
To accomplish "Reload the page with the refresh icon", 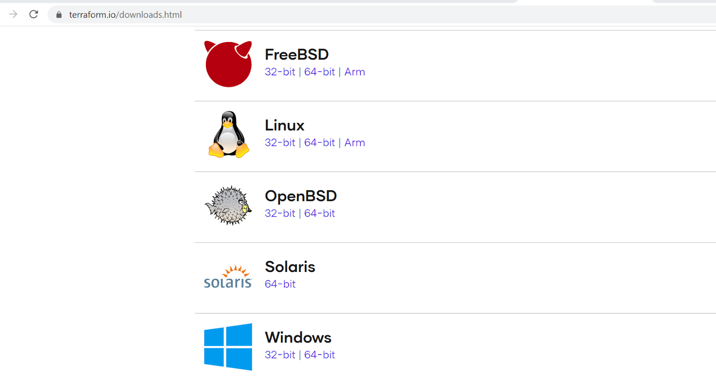I will pos(34,14).
